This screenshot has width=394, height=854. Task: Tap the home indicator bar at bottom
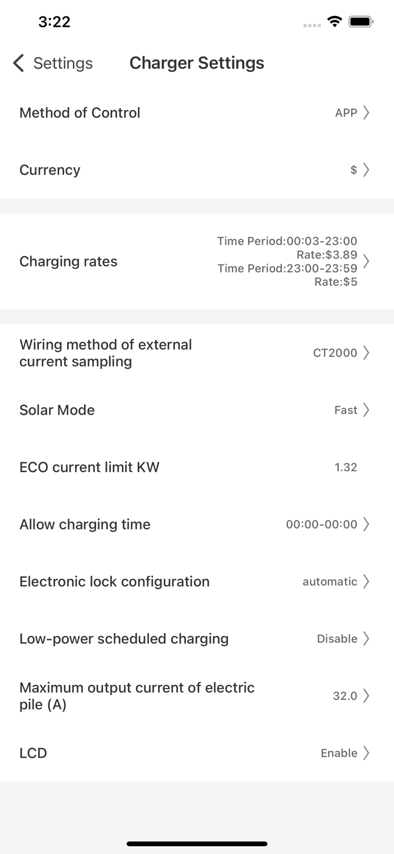(197, 843)
